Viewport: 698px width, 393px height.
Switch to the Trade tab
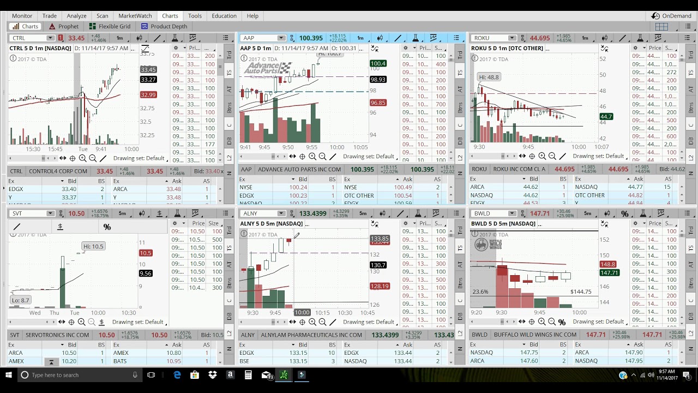tap(50, 16)
